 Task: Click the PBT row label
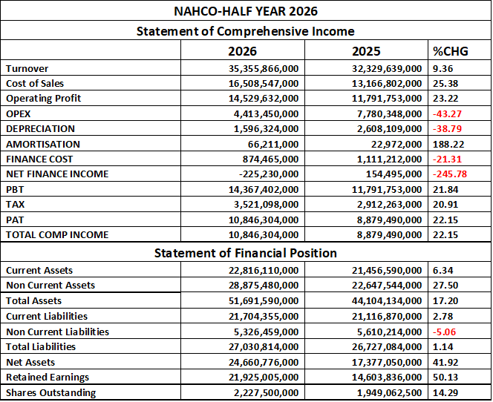point(15,190)
